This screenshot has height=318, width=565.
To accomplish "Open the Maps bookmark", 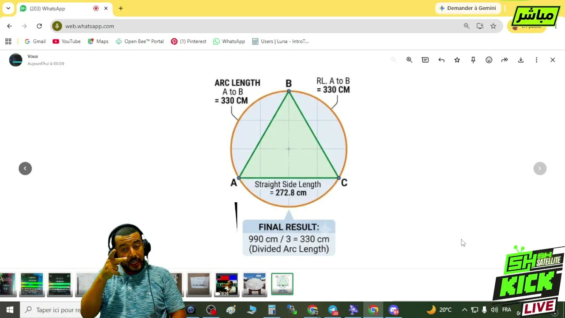I will pos(98,42).
